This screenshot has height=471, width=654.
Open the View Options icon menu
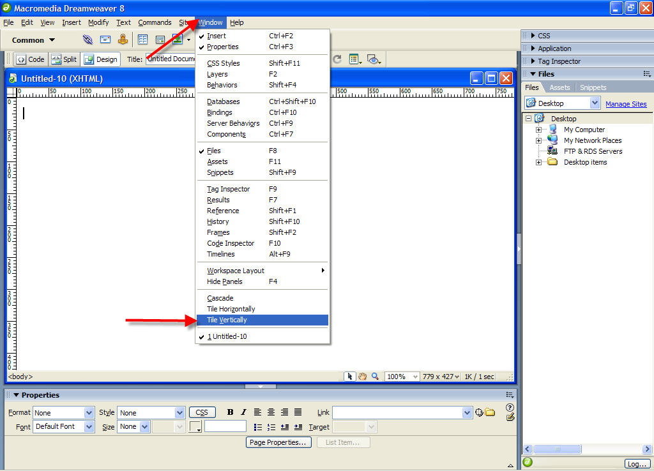[x=355, y=59]
